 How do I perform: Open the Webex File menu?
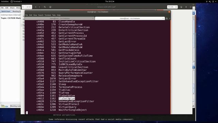pyautogui.click(x=2, y=8)
